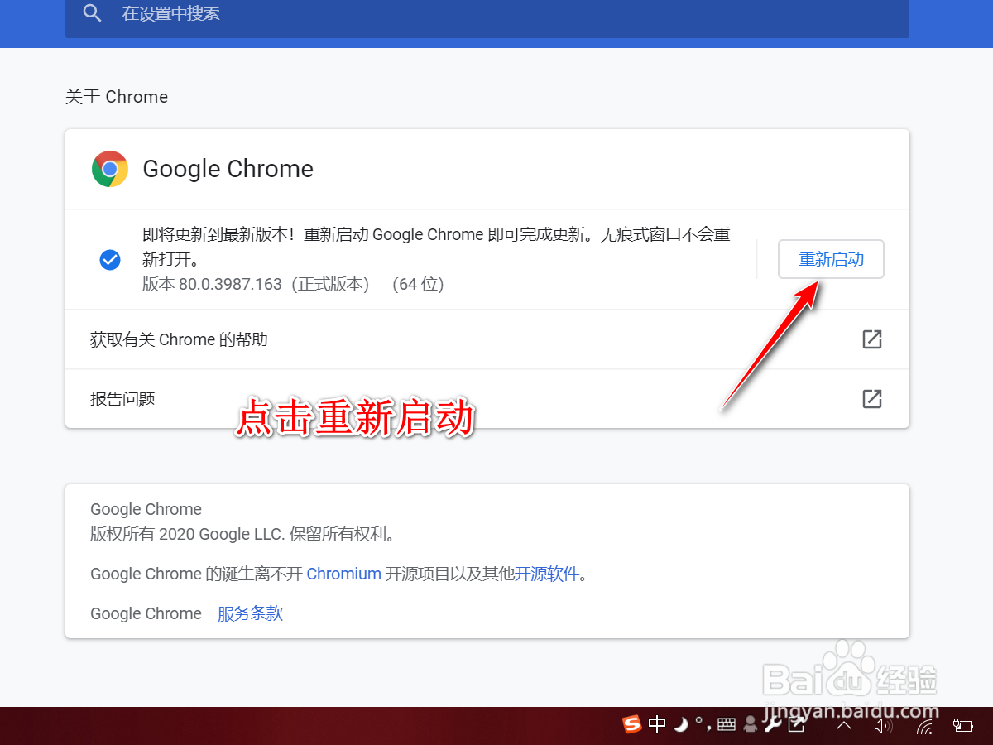Open the Wi-Fi network tray icon
Image resolution: width=993 pixels, height=745 pixels.
point(924,726)
